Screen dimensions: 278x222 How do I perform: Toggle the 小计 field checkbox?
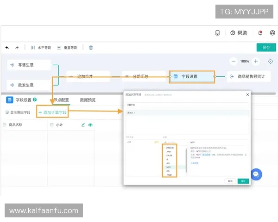point(51,125)
